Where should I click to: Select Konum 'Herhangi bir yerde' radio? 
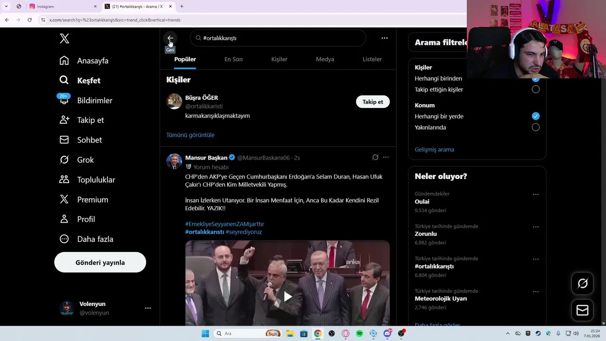535,116
